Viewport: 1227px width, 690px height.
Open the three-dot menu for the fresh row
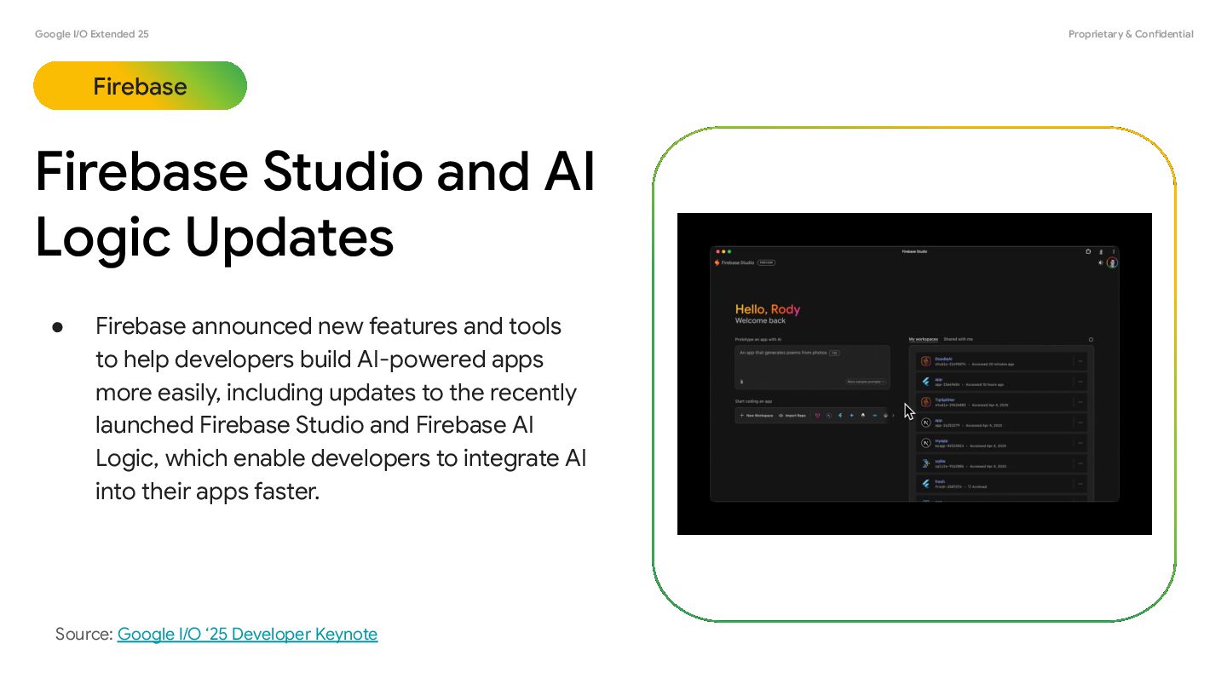tap(1080, 484)
